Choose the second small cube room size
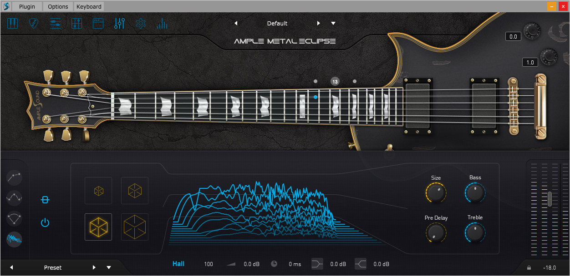The height and width of the screenshot is (276, 570). (x=135, y=191)
